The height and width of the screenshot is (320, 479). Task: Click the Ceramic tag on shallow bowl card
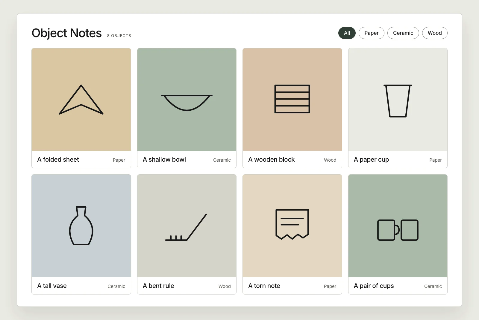(x=222, y=160)
